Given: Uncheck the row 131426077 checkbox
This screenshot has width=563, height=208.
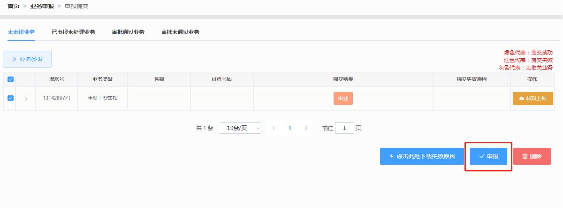Looking at the screenshot, I should click(11, 99).
